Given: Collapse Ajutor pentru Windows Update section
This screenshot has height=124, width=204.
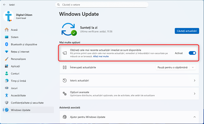Looking at the screenshot, I should (195, 117).
